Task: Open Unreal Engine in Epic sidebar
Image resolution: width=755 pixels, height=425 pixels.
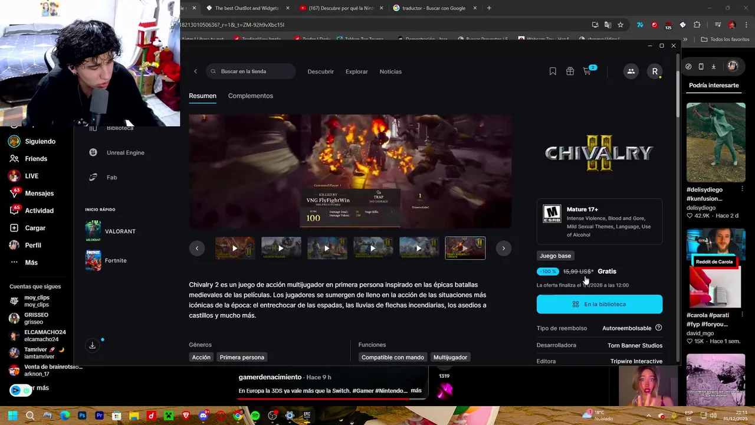Action: coord(117,152)
